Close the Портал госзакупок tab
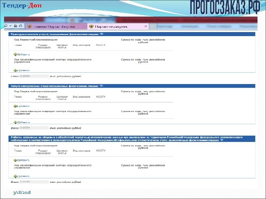This screenshot has width=266, height=199. [146, 27]
